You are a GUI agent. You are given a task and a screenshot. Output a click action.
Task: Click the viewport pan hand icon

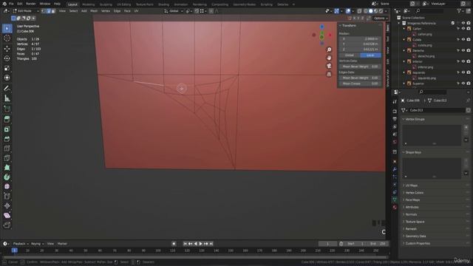tap(329, 58)
